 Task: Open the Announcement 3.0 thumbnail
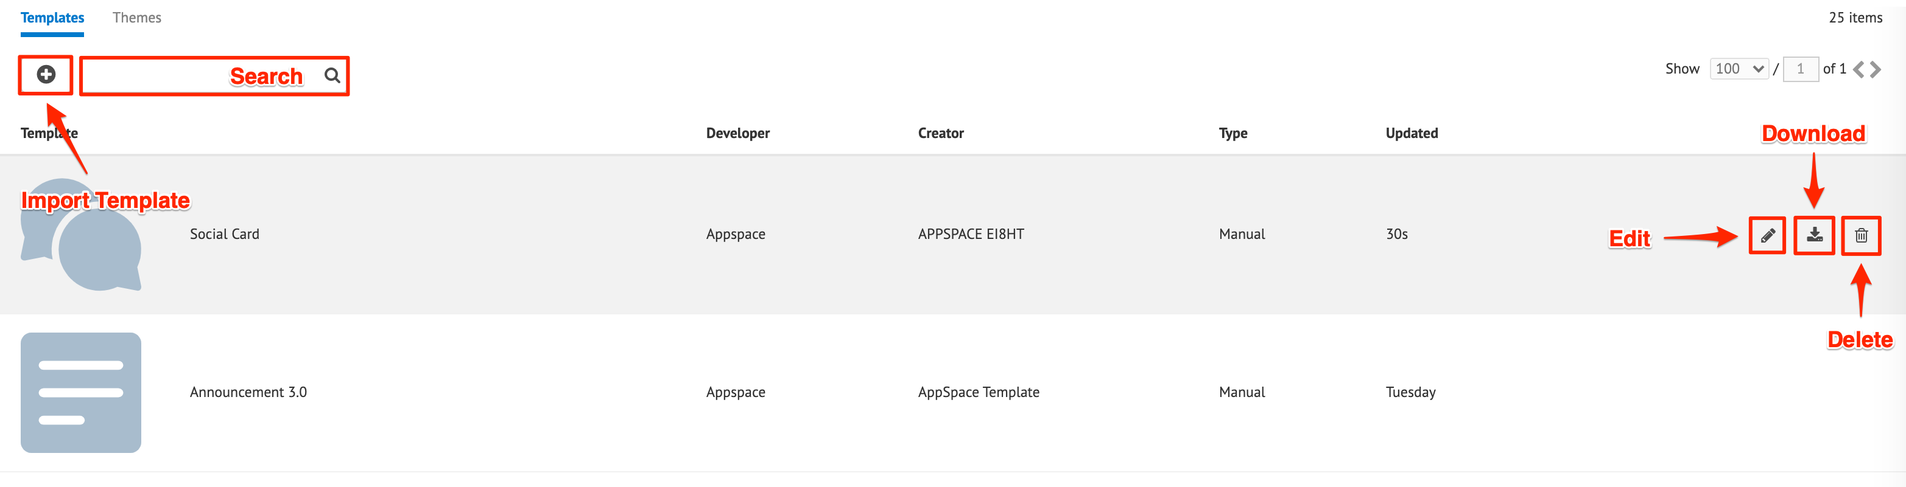click(x=82, y=392)
